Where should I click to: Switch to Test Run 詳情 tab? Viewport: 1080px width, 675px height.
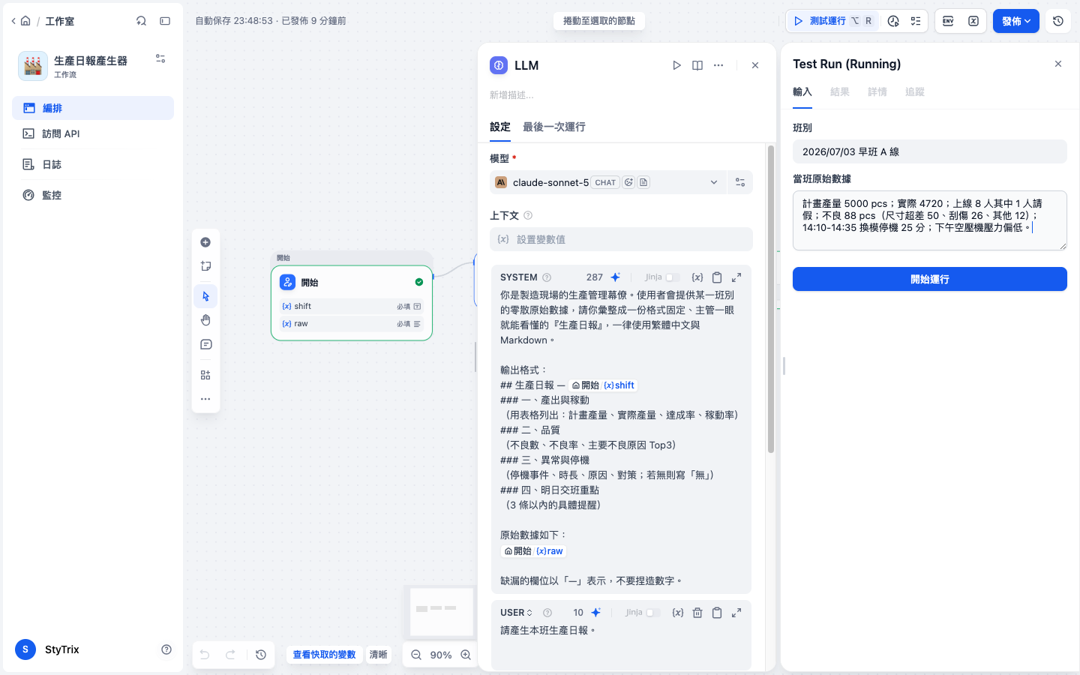click(877, 91)
